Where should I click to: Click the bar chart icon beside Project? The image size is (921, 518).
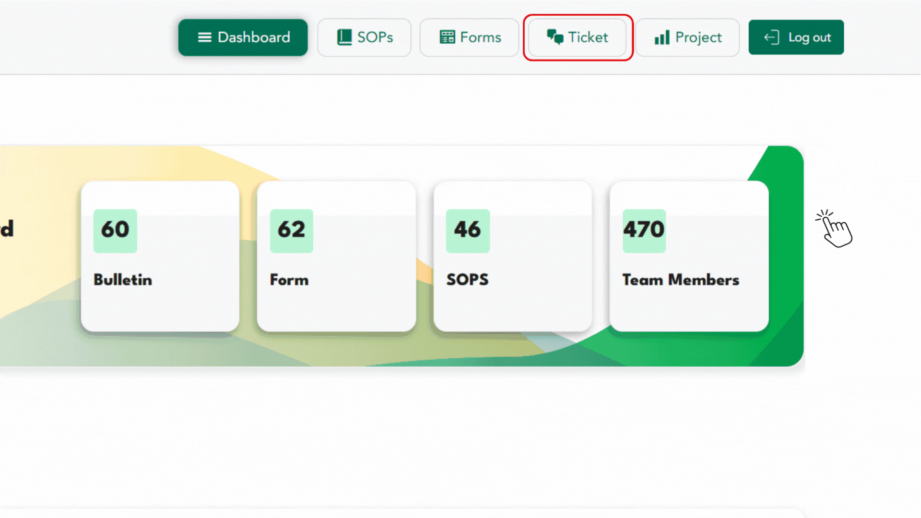[662, 37]
